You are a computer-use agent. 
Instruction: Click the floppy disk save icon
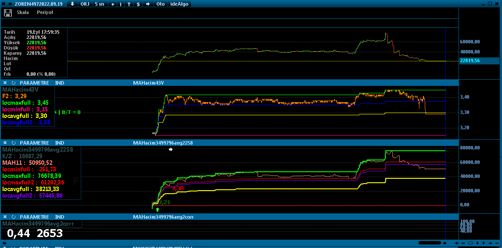(x=8, y=12)
